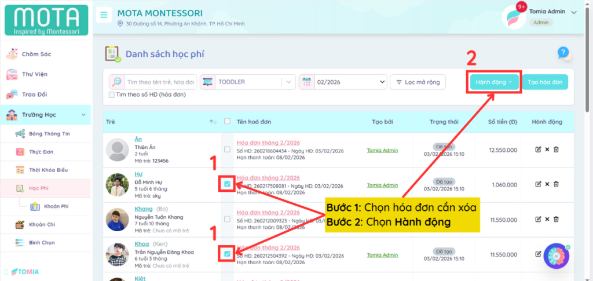Click the Tạo hóa đơn button
This screenshot has width=593, height=281.
[544, 82]
